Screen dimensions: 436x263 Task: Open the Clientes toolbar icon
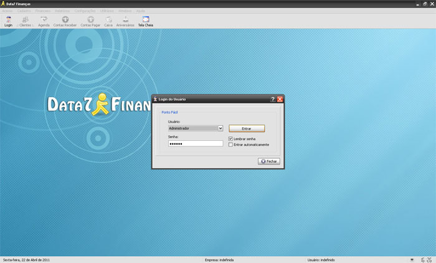[x=26, y=21]
